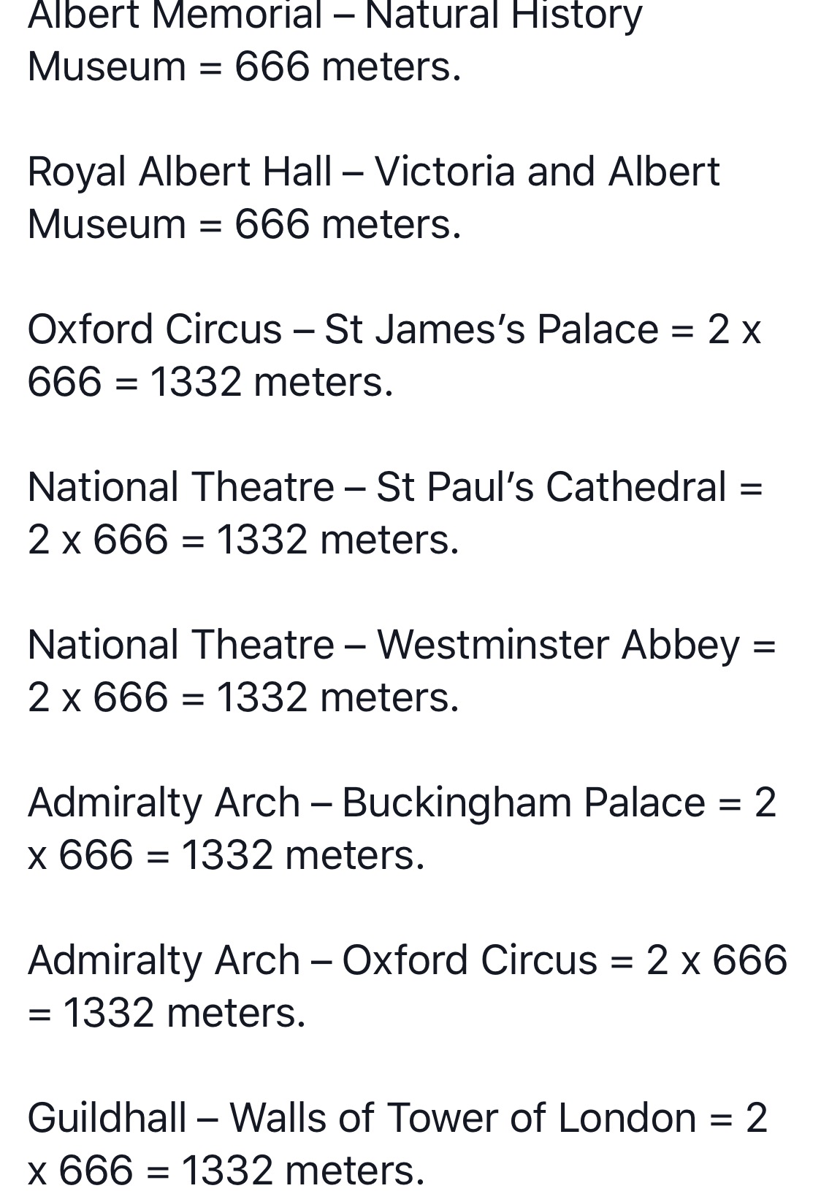Viewport: 821px width, 1191px height.
Task: Click "Albert Memorial" at the top
Action: (175, 15)
